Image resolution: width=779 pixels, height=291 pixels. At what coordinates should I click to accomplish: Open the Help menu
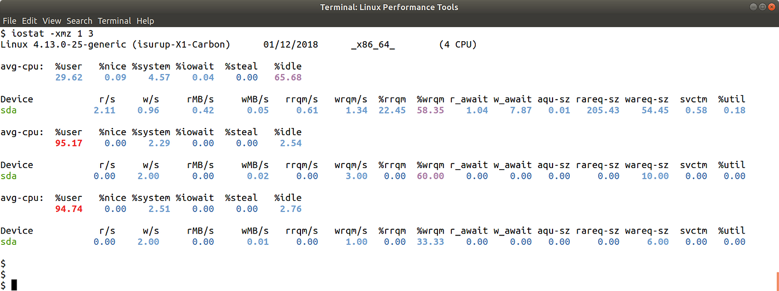pos(145,21)
